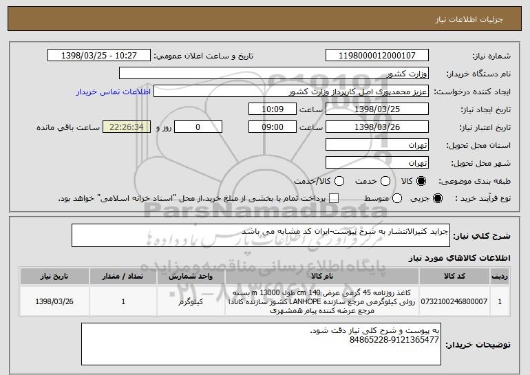Choose the متوسط purchase process option

(x=397, y=198)
